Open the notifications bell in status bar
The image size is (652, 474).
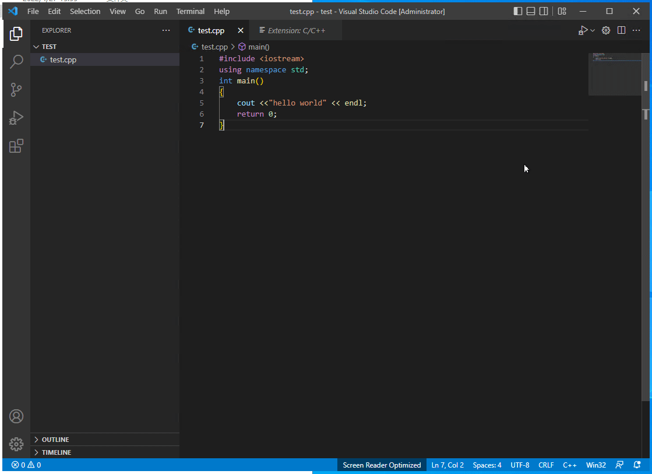coord(637,465)
